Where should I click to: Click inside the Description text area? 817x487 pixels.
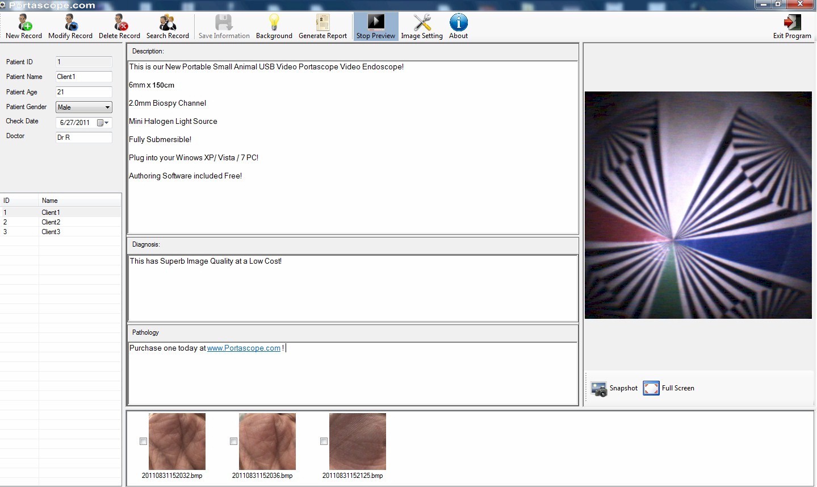(x=353, y=147)
